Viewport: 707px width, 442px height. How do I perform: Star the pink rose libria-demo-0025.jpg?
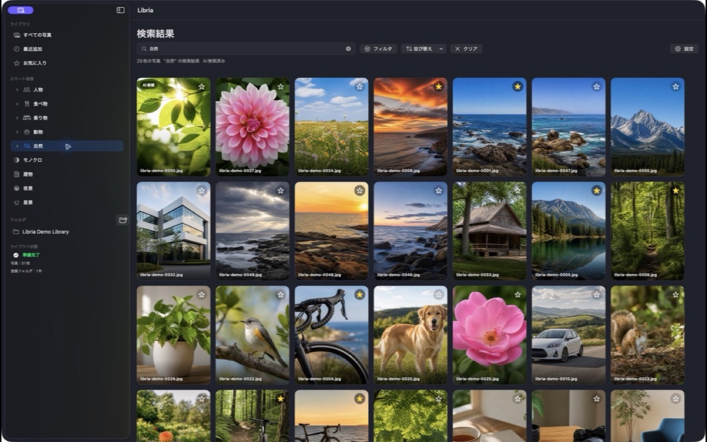pyautogui.click(x=517, y=295)
